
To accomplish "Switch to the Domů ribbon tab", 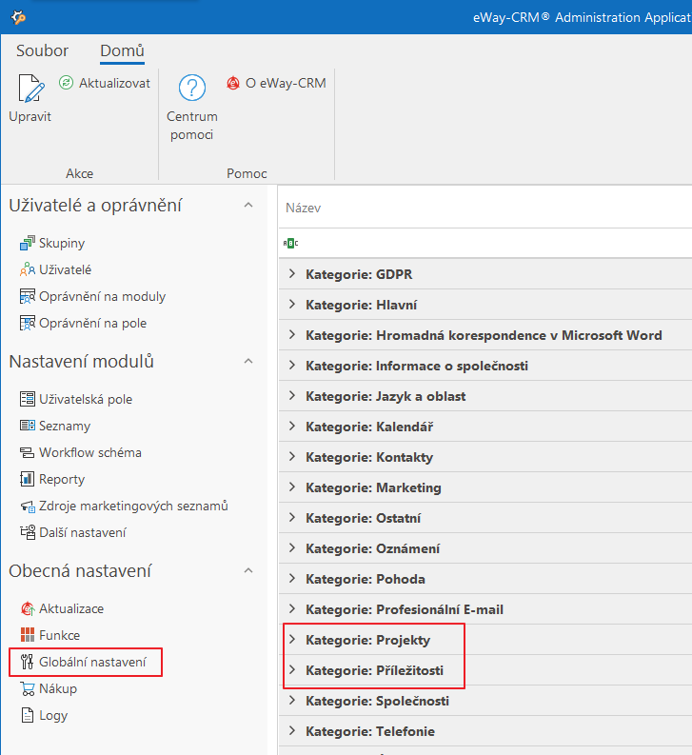I will tap(123, 50).
